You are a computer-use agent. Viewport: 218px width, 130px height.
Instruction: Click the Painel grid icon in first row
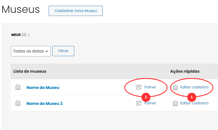(x=139, y=87)
